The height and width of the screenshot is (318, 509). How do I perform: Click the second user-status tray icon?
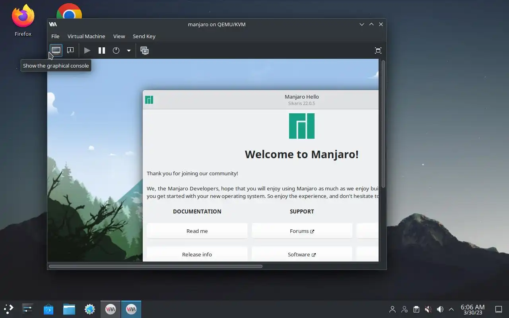[404, 309]
